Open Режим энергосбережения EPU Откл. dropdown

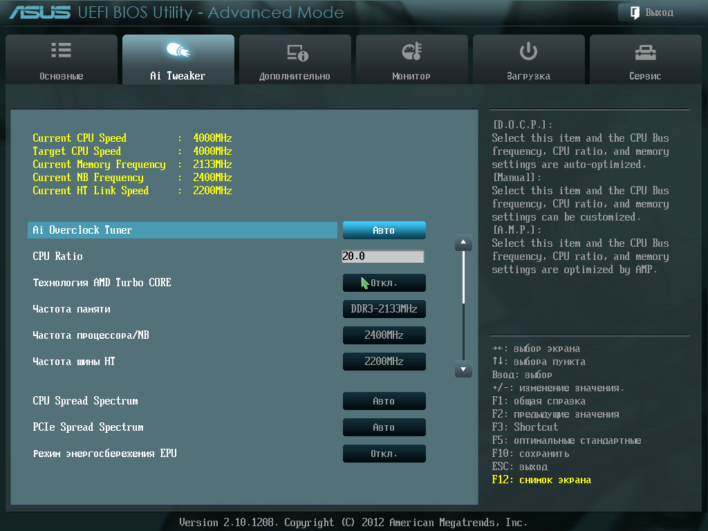(x=384, y=454)
